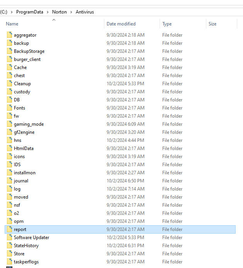Screen dimensions: 243x268
Task: Select the opm folder icon
Action: click(x=10, y=221)
